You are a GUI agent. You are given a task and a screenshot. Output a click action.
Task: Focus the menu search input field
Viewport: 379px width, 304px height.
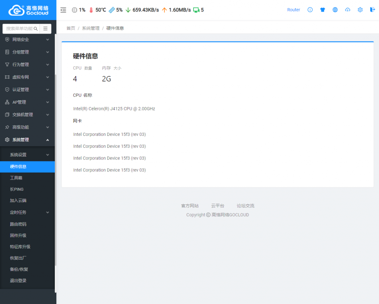[19, 29]
